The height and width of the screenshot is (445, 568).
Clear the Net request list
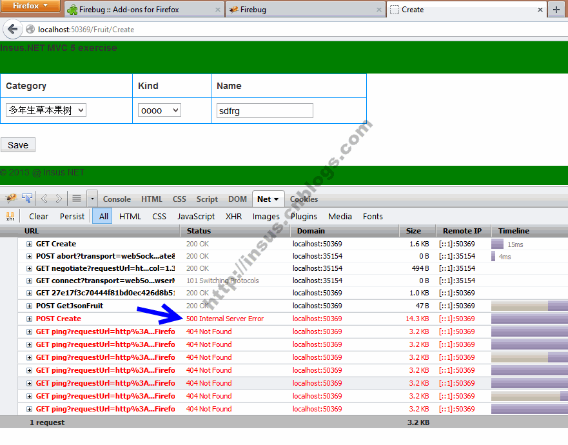[39, 216]
